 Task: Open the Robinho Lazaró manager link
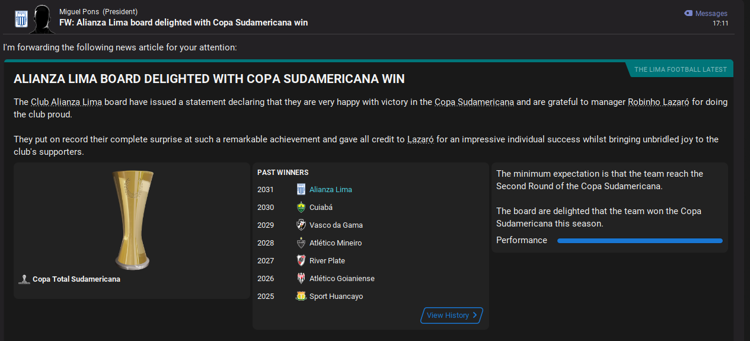coord(658,102)
